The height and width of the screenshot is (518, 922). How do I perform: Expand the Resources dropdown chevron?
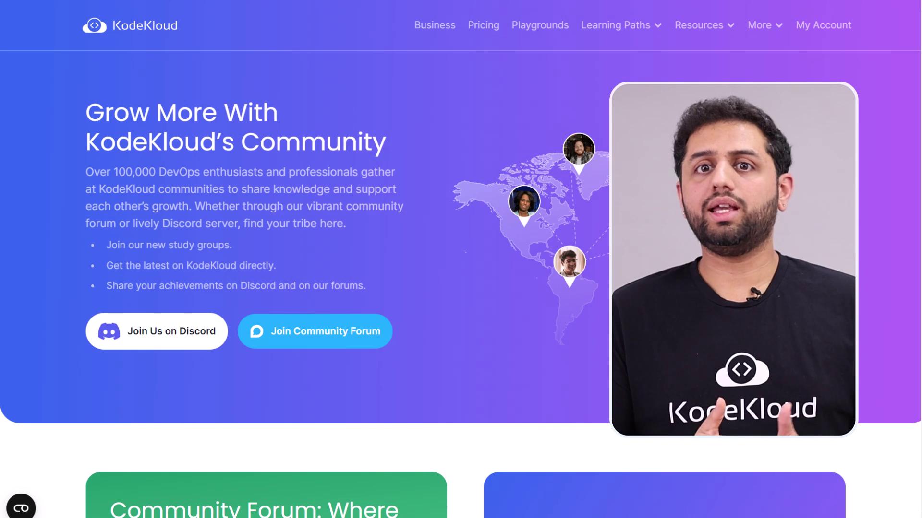pos(731,25)
